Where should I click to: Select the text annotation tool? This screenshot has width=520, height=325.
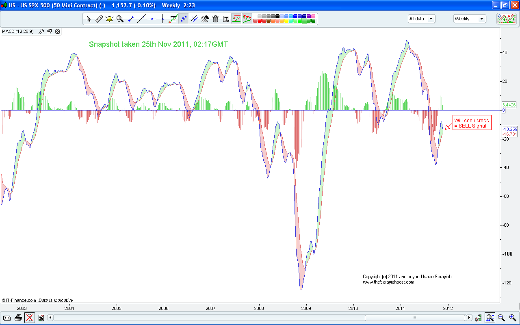point(226,19)
